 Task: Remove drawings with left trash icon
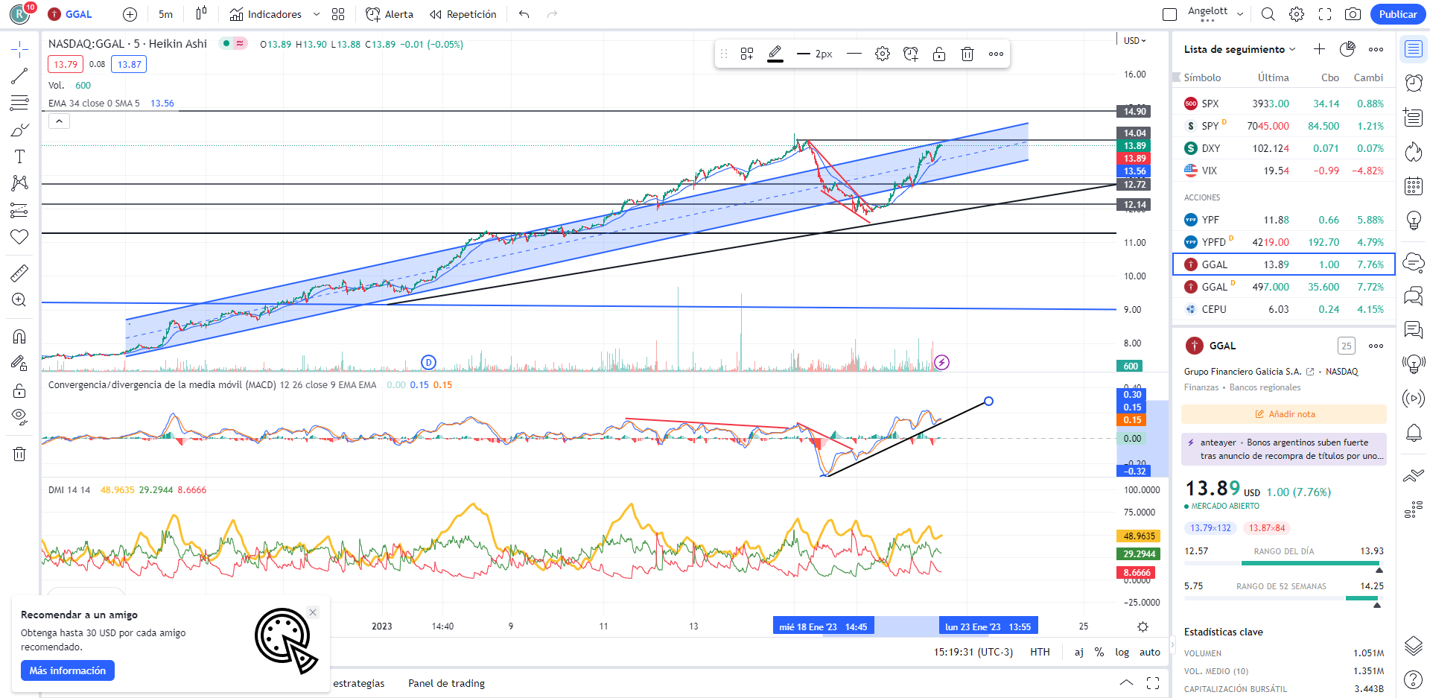pyautogui.click(x=19, y=454)
